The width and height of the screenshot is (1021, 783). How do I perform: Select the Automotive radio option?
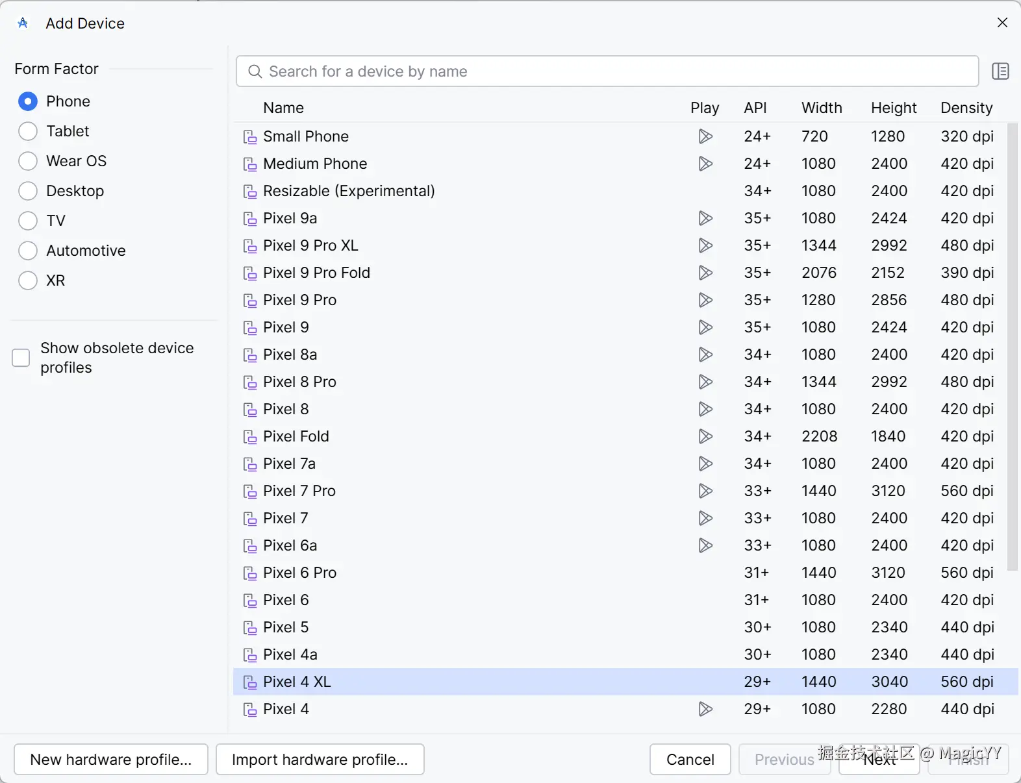(x=28, y=251)
